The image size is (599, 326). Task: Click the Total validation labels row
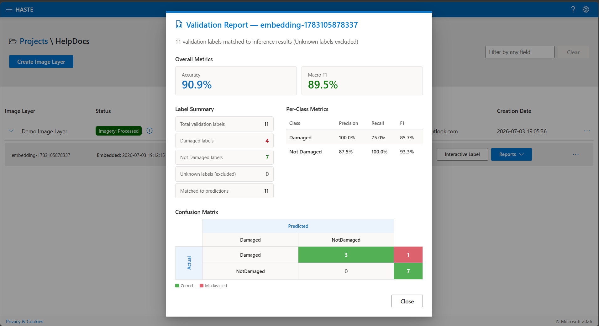pyautogui.click(x=224, y=124)
